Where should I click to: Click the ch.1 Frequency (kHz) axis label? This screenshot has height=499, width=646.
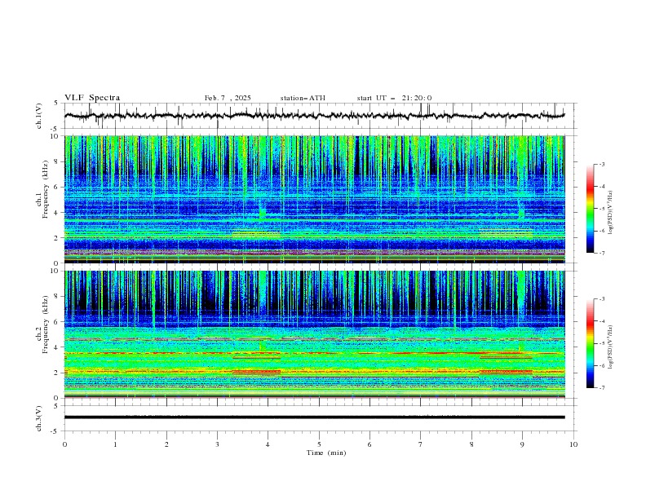pos(43,189)
